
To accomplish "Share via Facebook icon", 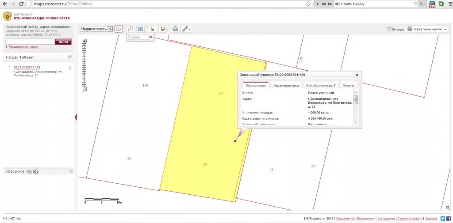I will tap(448, 219).
